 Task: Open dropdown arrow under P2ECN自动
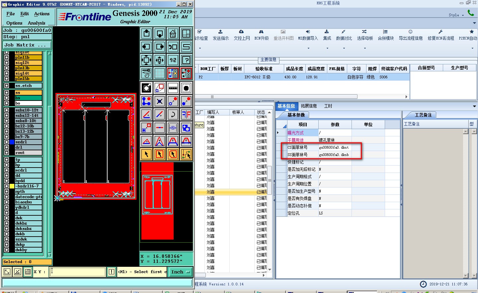[x=472, y=48]
